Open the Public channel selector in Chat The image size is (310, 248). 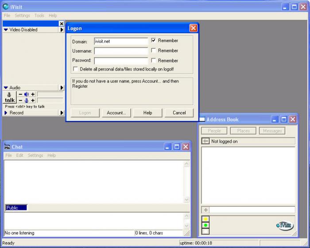(x=16, y=208)
